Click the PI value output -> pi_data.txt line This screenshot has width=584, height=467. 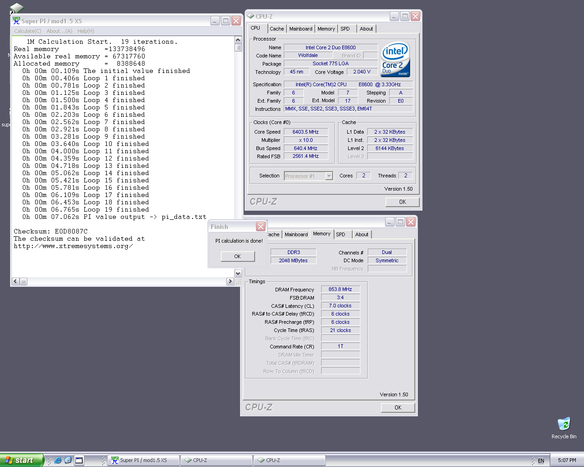pos(115,217)
